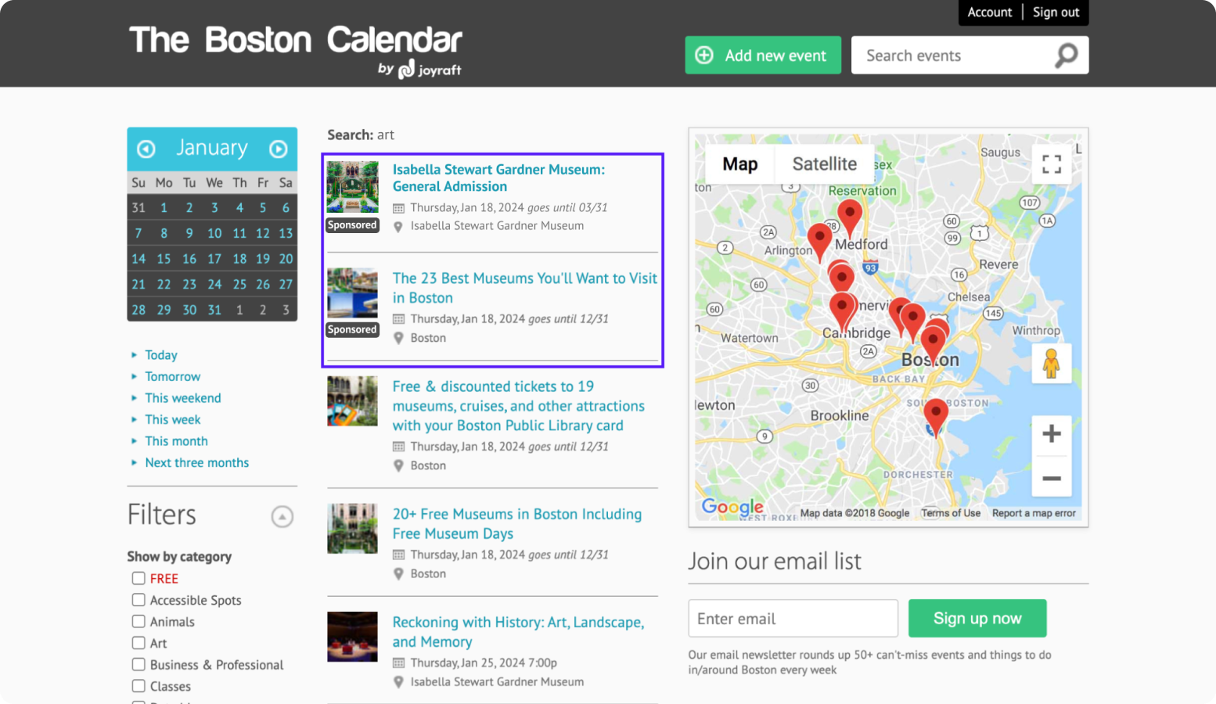Click the map pin near Medford
The width and height of the screenshot is (1216, 704).
(850, 214)
